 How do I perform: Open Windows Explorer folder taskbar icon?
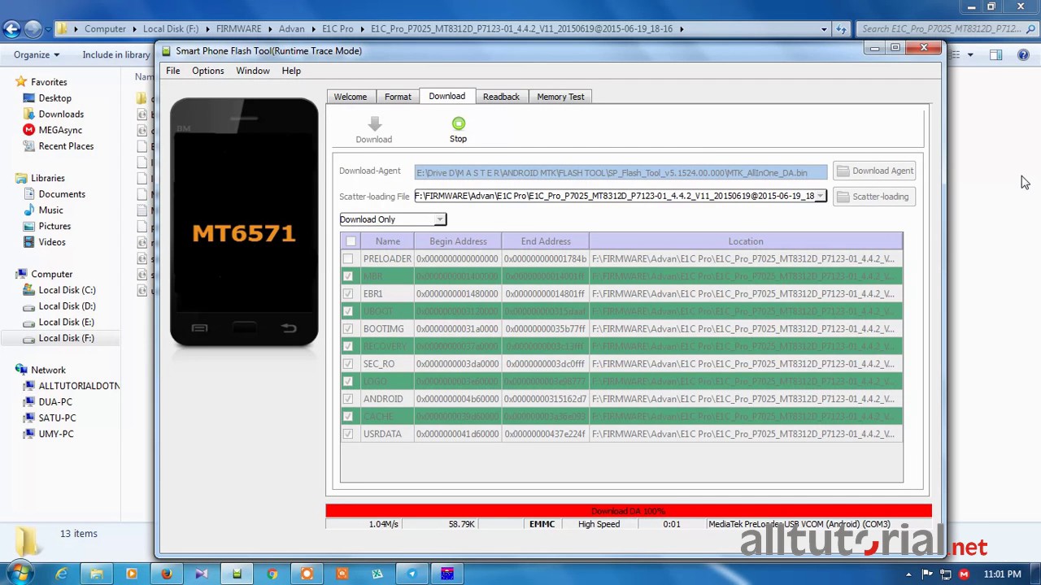[x=97, y=574]
